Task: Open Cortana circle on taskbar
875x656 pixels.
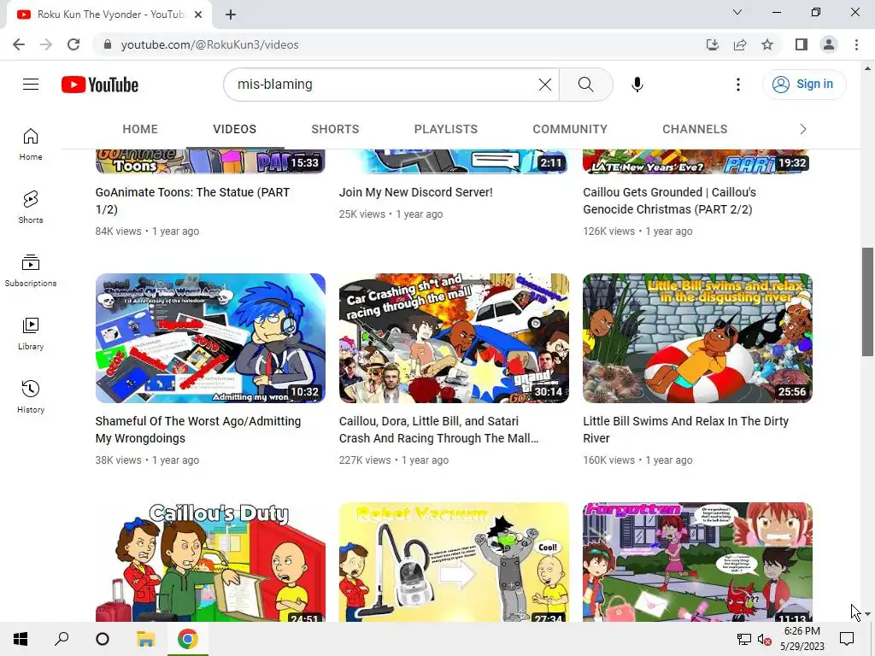Action: (103, 639)
